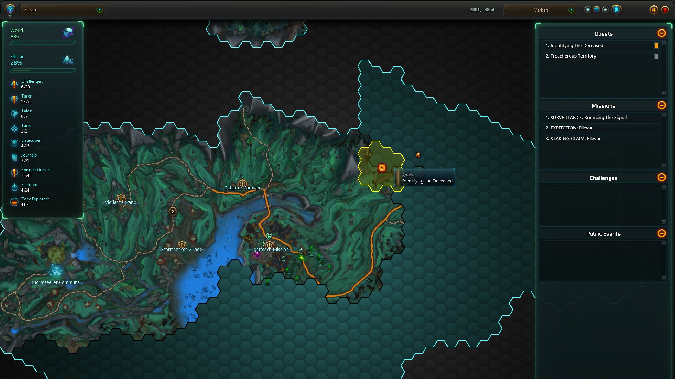
Task: Open map settings wrench gear icon
Action: pyautogui.click(x=654, y=10)
